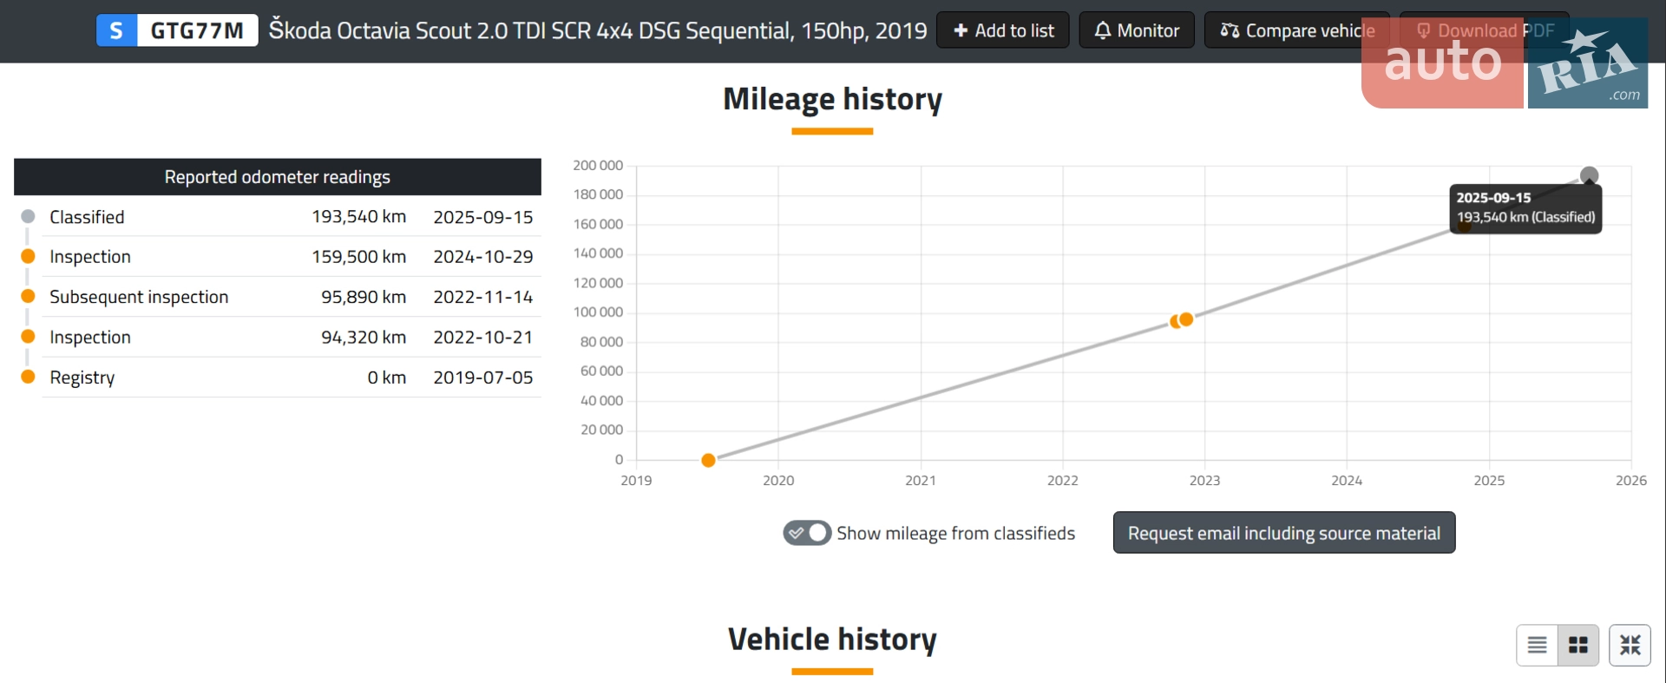Screen dimensions: 1666x683
Task: Click the list view layout icon
Action: click(1537, 645)
